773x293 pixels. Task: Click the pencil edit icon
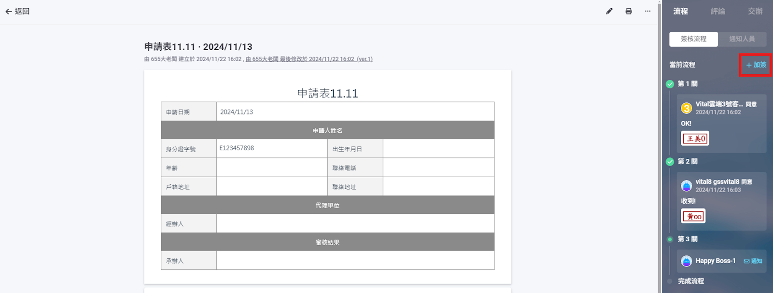click(609, 11)
